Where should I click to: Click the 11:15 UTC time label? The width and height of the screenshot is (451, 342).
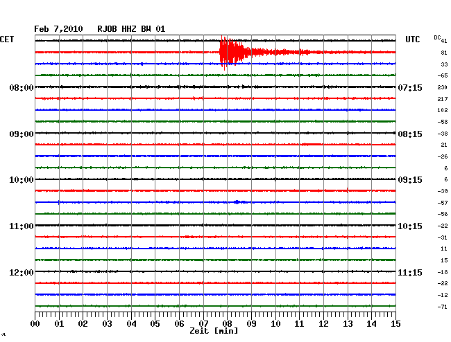(410, 272)
